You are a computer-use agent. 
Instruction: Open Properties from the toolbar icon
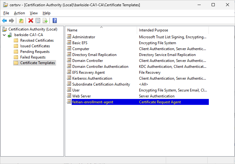tap(38, 21)
